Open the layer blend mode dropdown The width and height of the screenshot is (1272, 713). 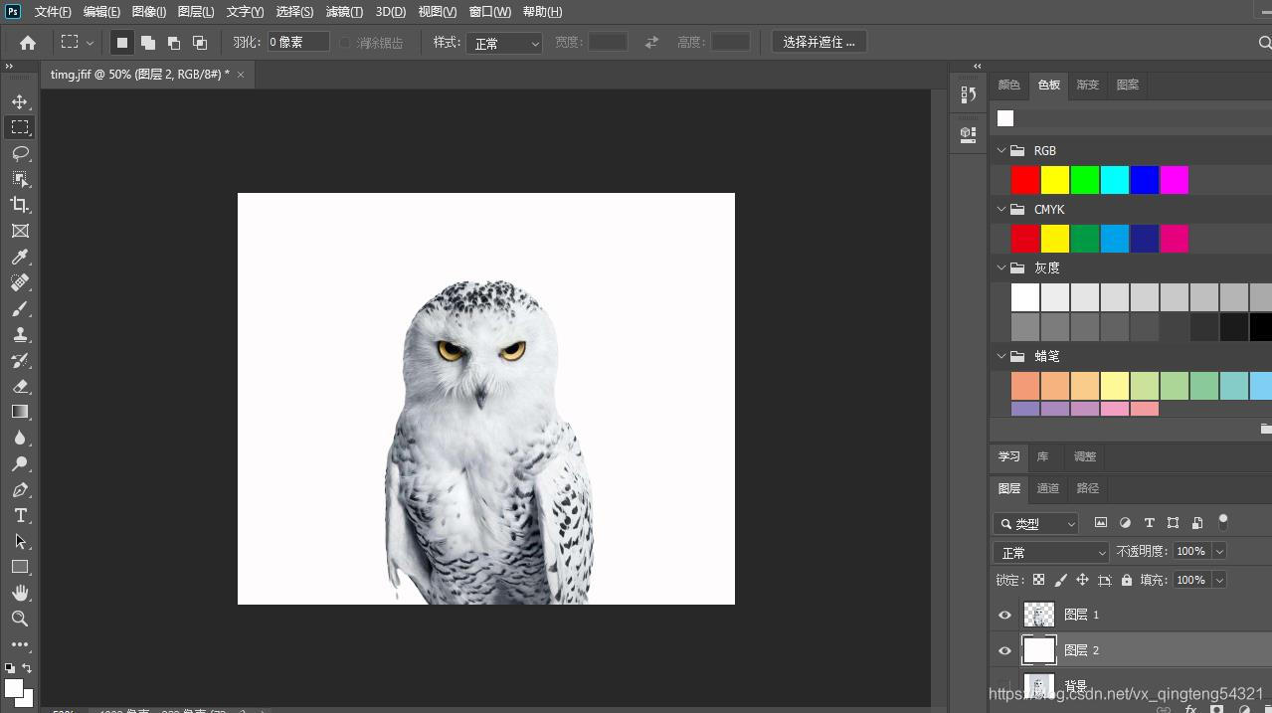(x=1051, y=552)
